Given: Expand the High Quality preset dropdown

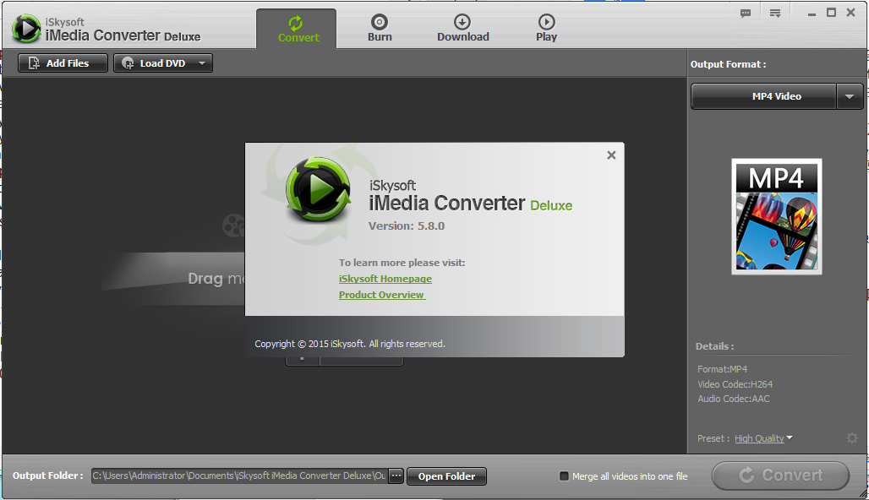Looking at the screenshot, I should pyautogui.click(x=790, y=438).
